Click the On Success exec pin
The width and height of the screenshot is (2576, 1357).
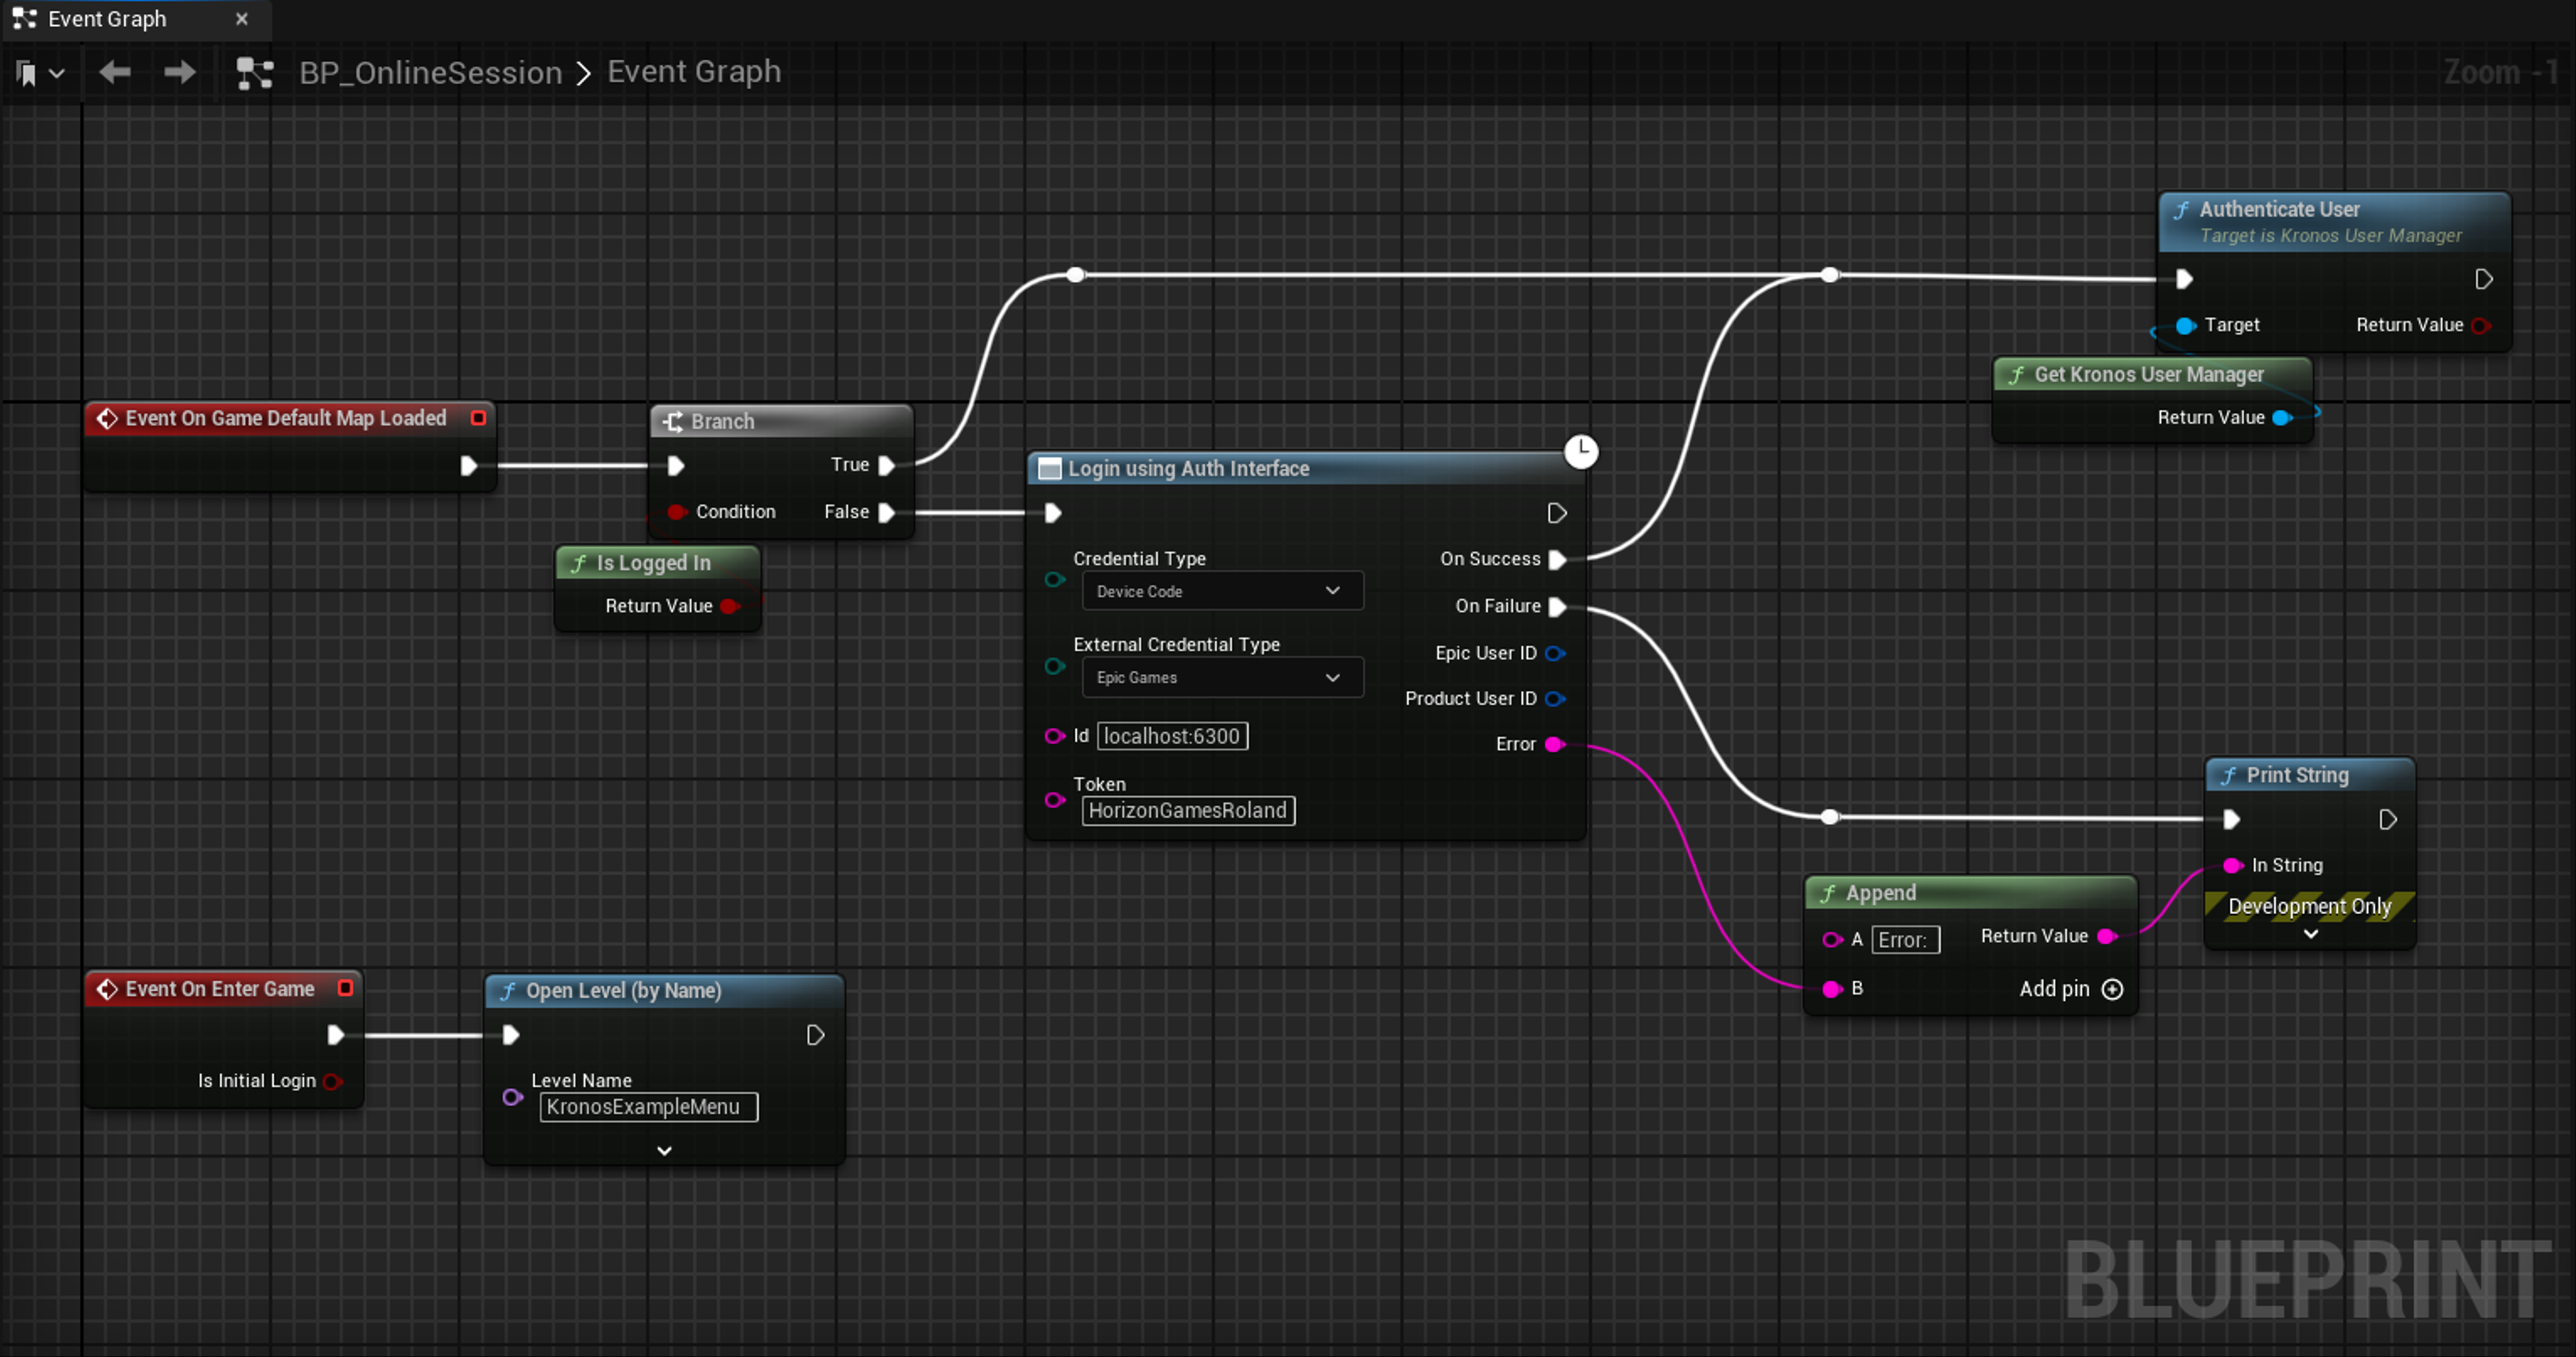tap(1557, 560)
